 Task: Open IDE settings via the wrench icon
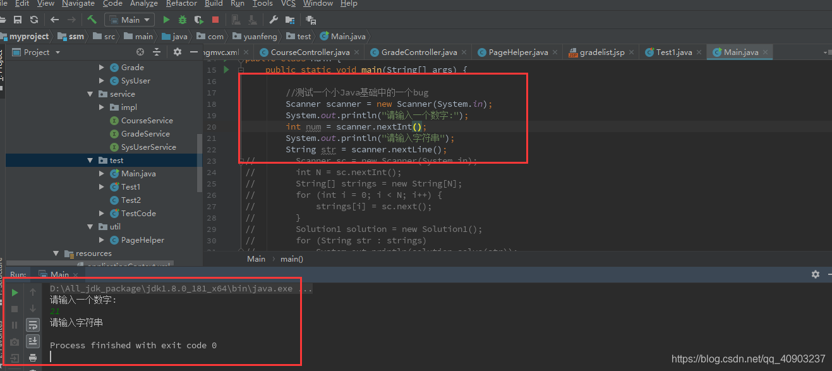(273, 20)
